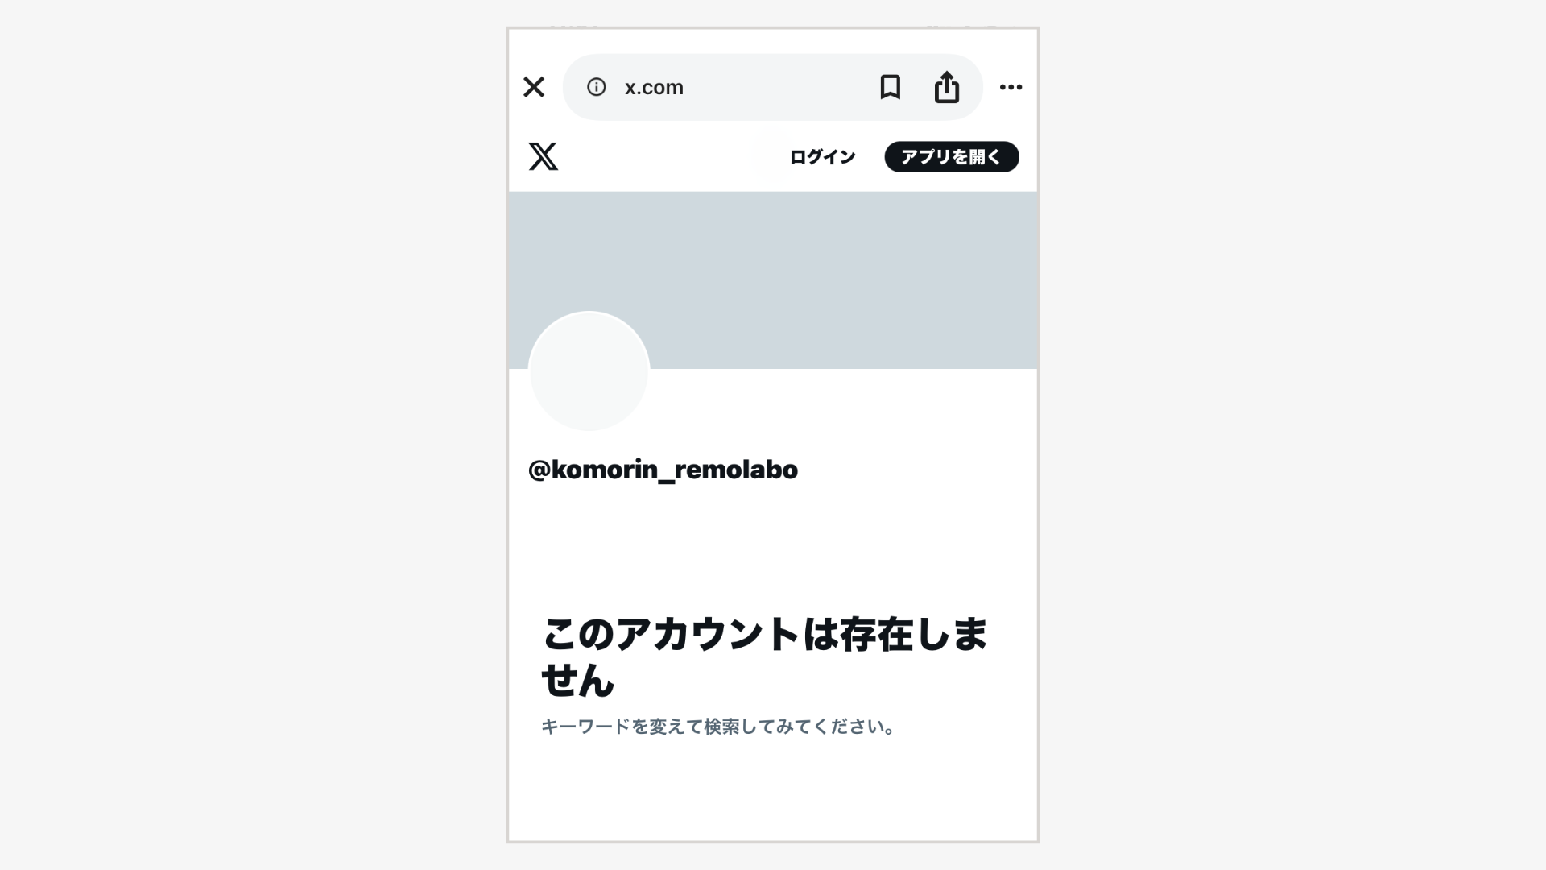Tap the アプリを開く button
This screenshot has height=870, width=1546.
[x=952, y=156]
